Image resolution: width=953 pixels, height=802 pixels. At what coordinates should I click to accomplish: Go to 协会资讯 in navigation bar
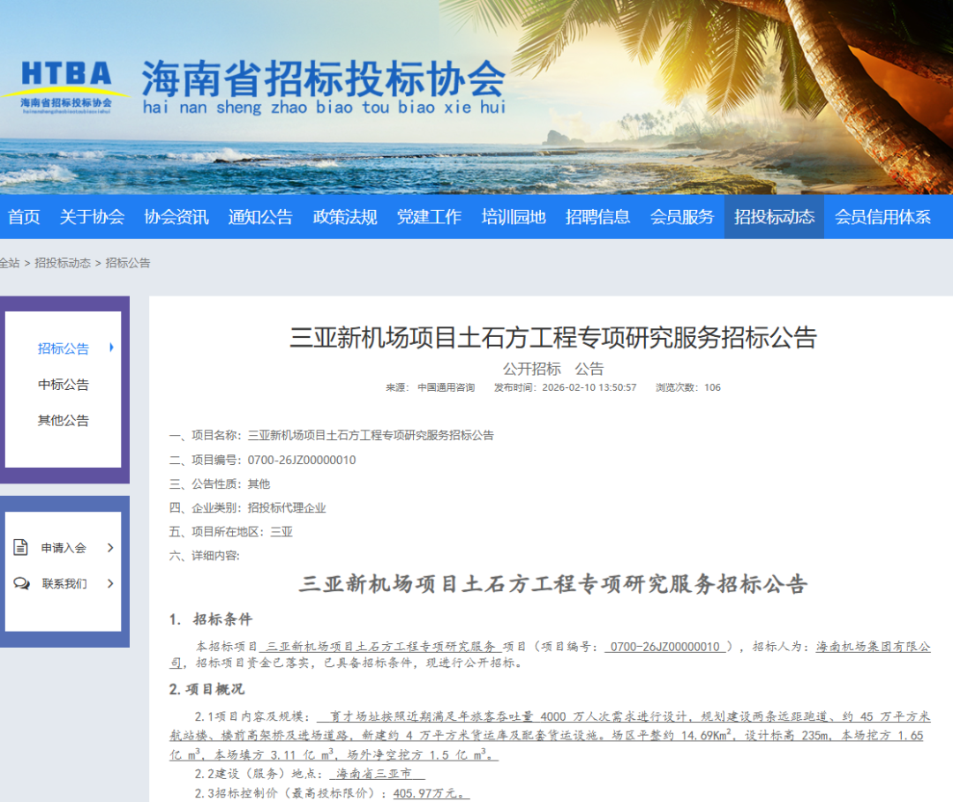coord(176,217)
